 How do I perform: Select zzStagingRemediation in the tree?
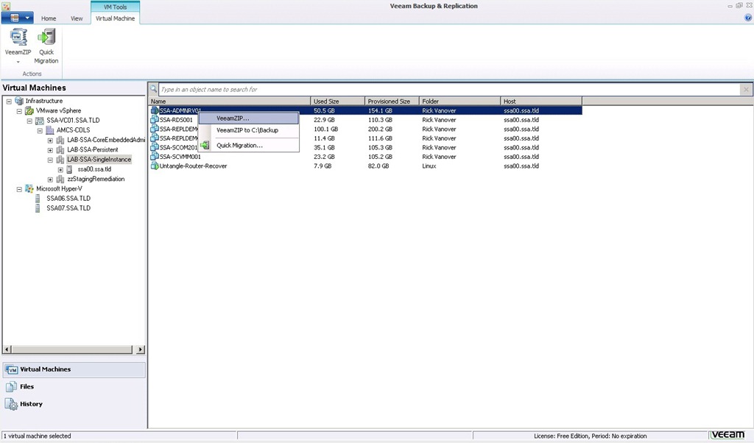click(x=96, y=180)
